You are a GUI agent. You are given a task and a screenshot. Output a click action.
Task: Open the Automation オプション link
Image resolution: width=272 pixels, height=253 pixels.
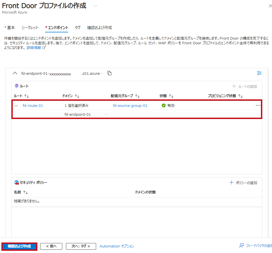point(117,246)
